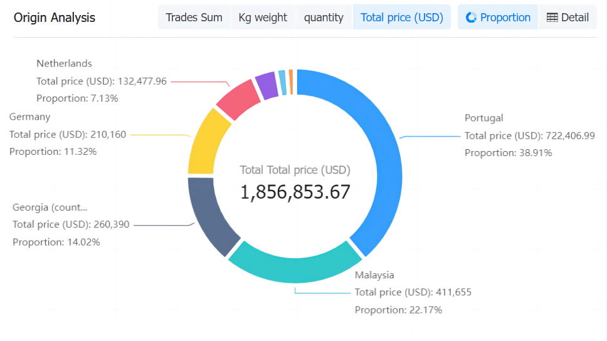
Task: Click the Proportion donut icon
Action: pyautogui.click(x=471, y=18)
